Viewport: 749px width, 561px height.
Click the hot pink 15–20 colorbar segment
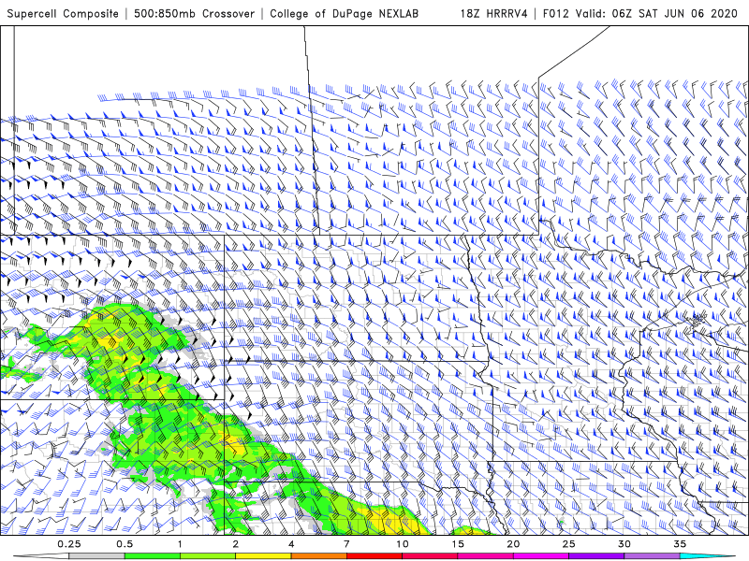(485, 556)
